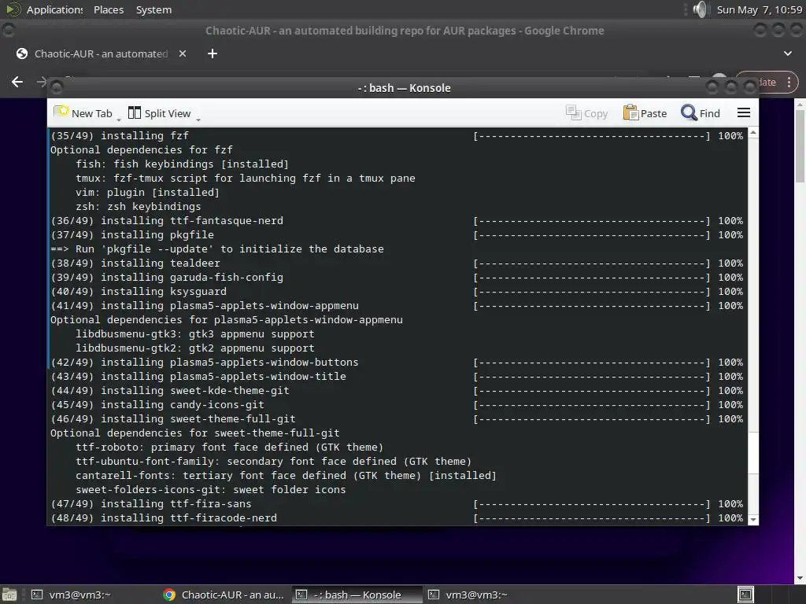The height and width of the screenshot is (604, 806).
Task: Click the 'installing sweet-kde-theme-git' line
Action: 170,390
